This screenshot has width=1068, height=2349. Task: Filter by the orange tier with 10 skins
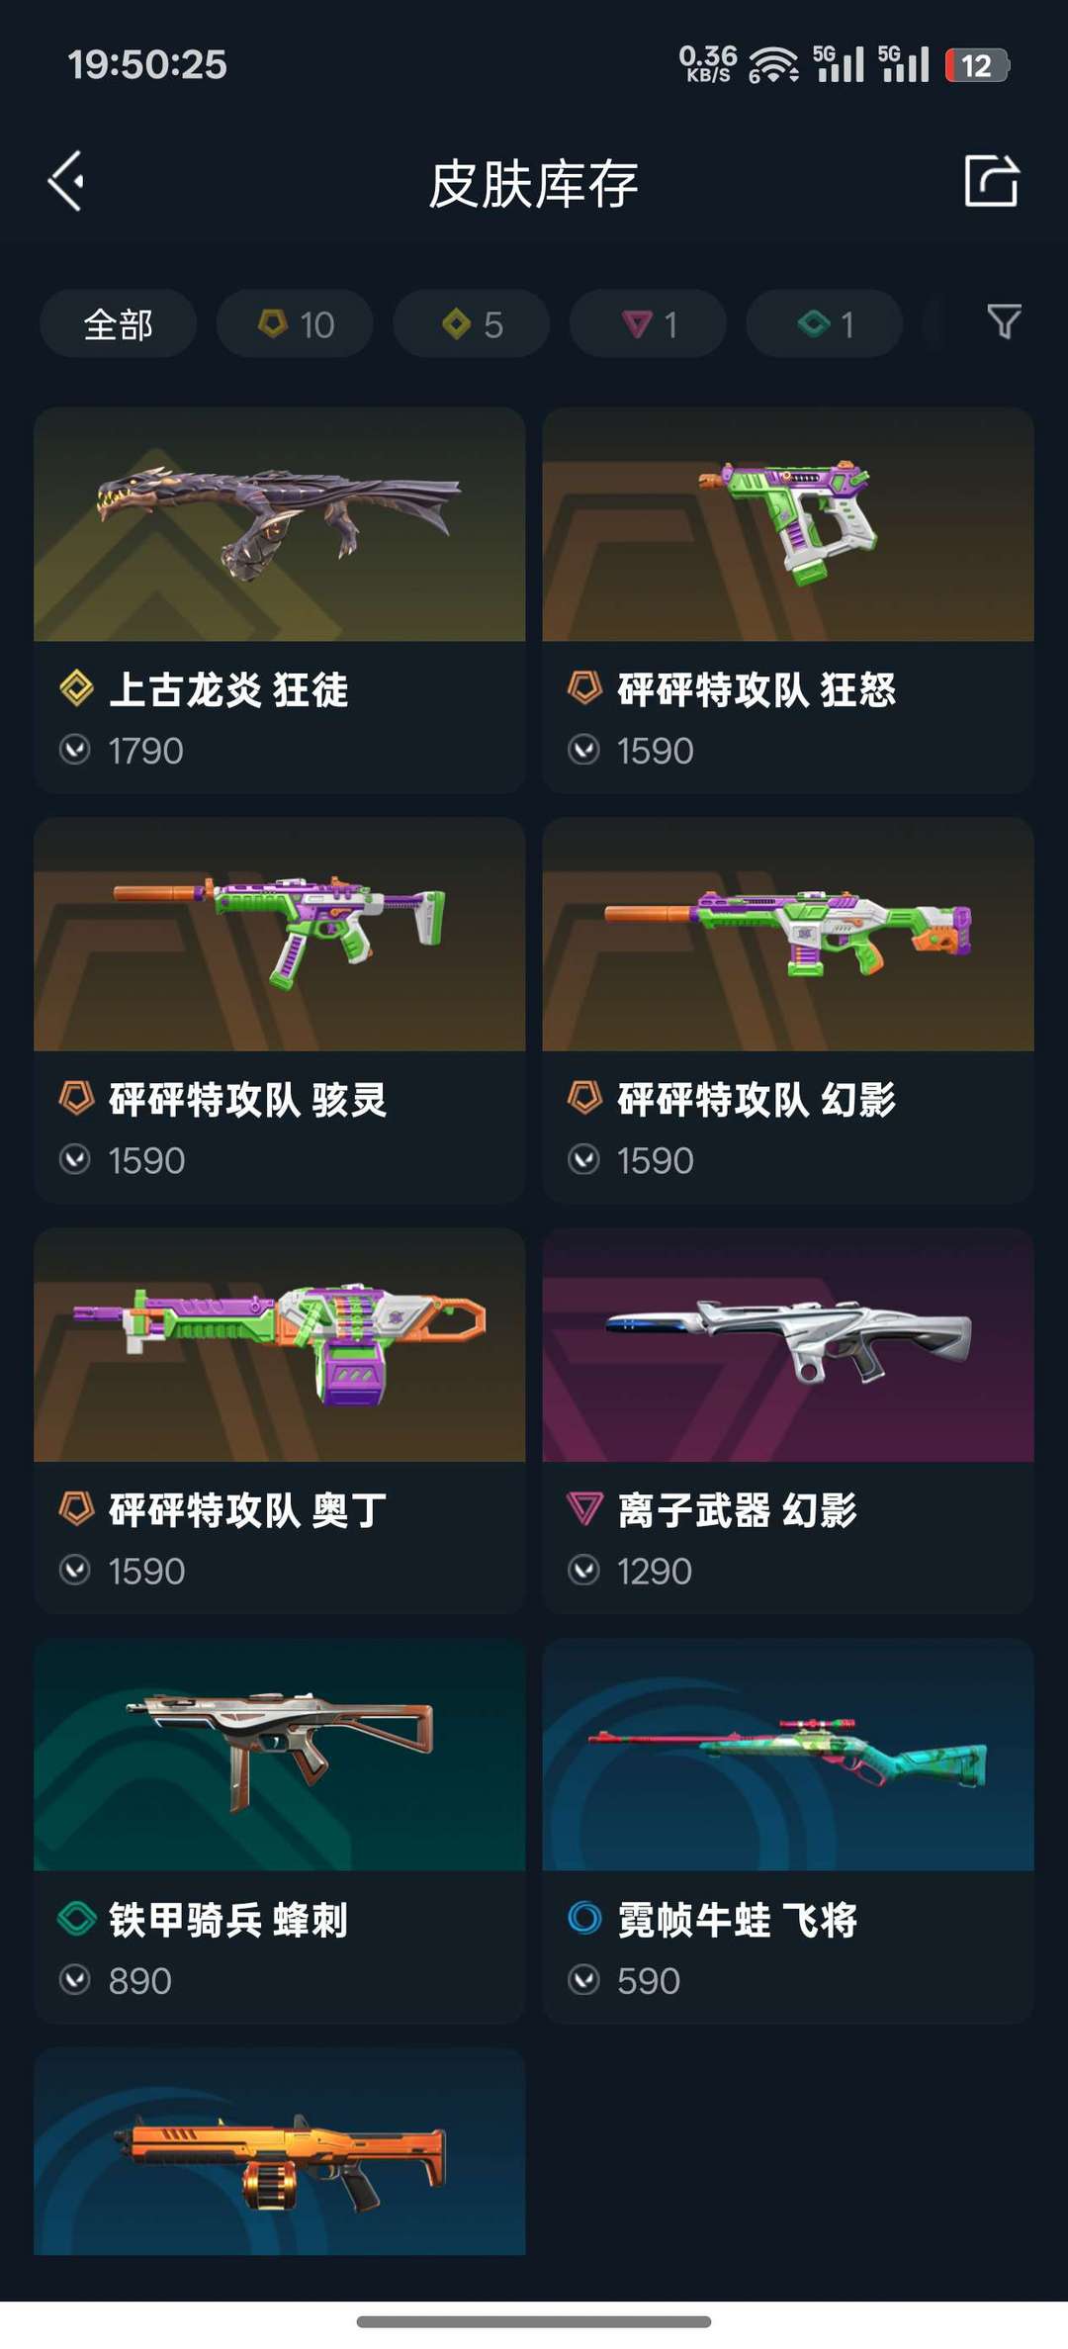tap(295, 323)
